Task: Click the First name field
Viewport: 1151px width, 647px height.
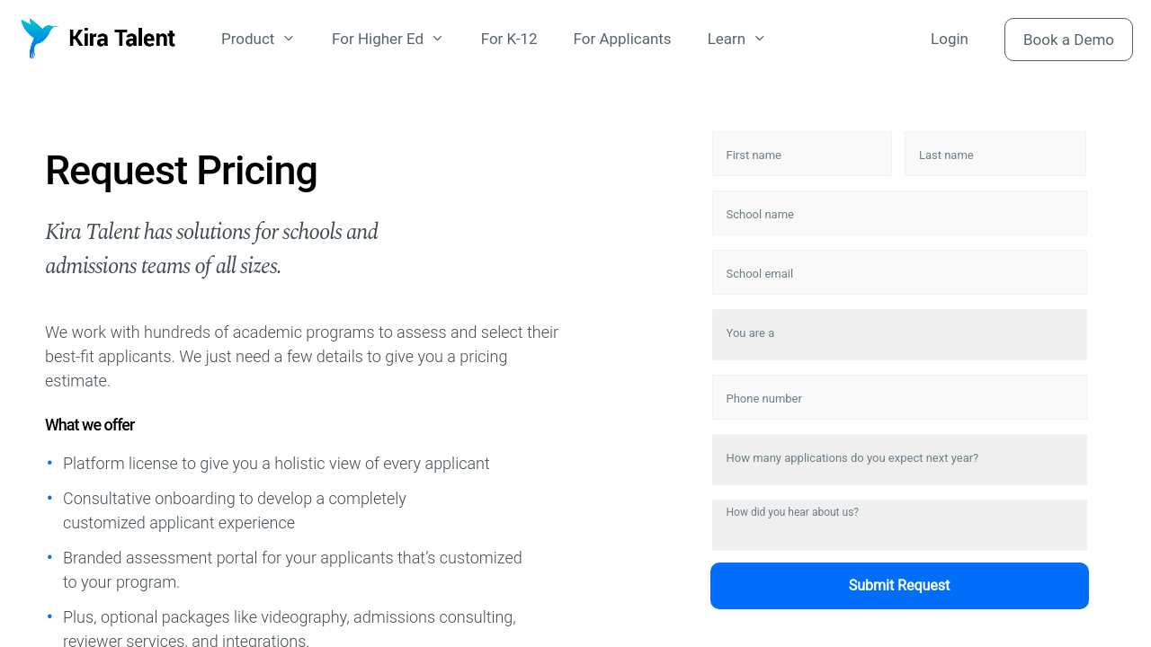Action: 802,155
